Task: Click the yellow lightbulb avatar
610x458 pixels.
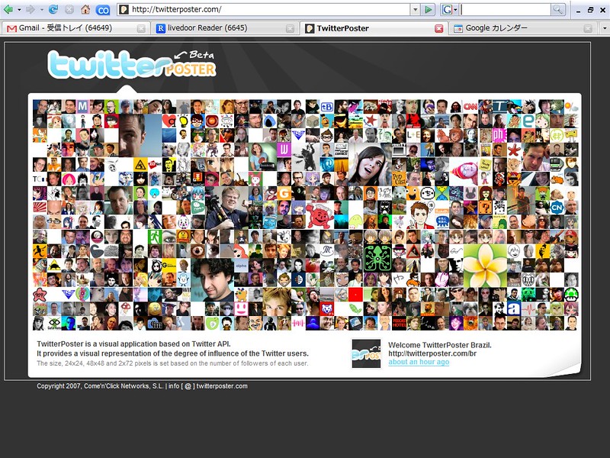Action: (x=183, y=121)
